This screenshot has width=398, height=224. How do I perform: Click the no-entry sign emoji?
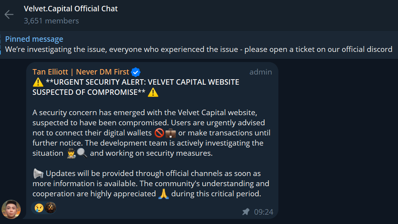(159, 133)
